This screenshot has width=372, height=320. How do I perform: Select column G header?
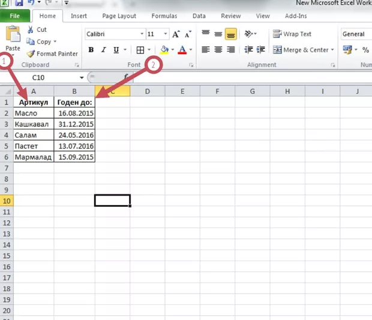[252, 91]
